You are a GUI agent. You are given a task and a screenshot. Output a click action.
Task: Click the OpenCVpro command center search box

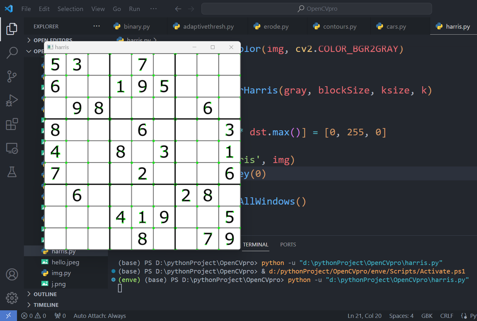click(x=317, y=8)
